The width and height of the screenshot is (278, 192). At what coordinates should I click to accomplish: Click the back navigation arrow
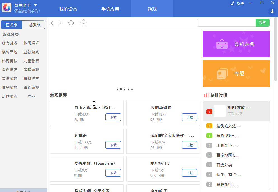[x=52, y=23]
